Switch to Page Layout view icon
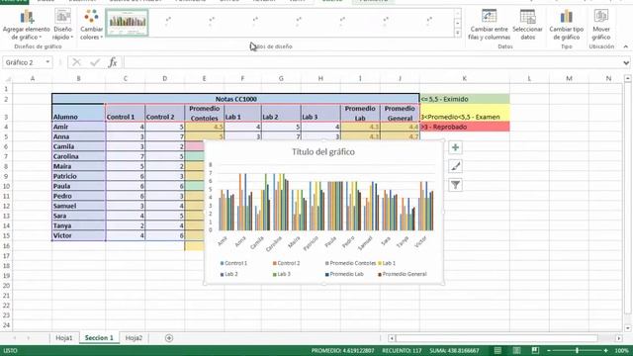The width and height of the screenshot is (633, 356). pos(516,350)
